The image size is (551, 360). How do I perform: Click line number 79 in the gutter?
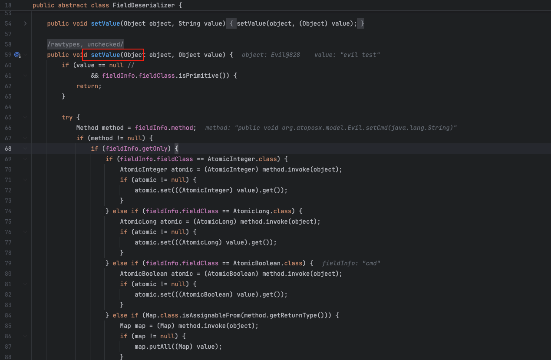click(x=8, y=263)
